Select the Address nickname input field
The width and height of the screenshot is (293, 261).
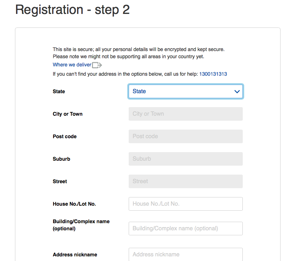[x=186, y=254]
